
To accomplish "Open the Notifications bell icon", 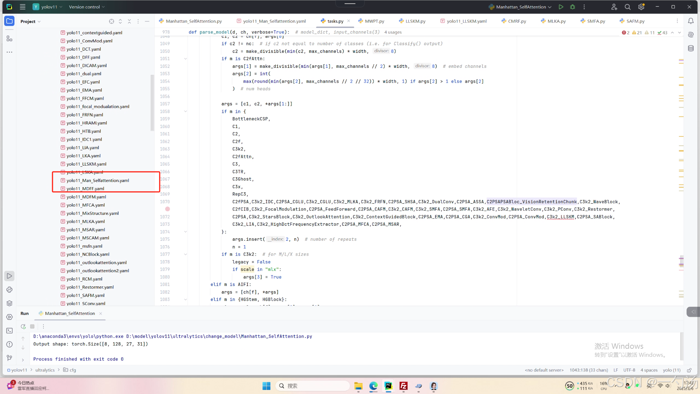I will 691,21.
